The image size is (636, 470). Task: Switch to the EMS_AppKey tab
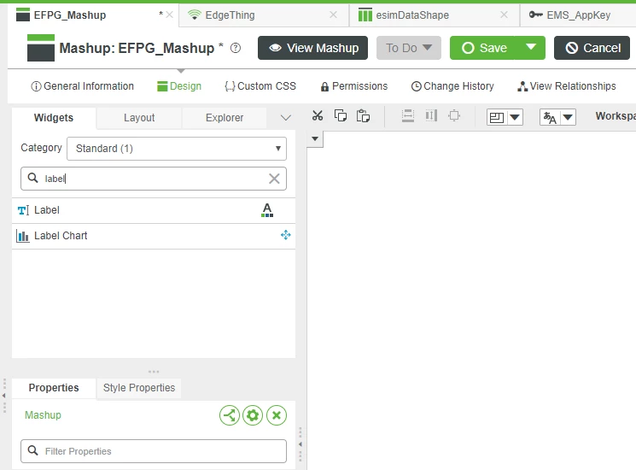pos(578,15)
